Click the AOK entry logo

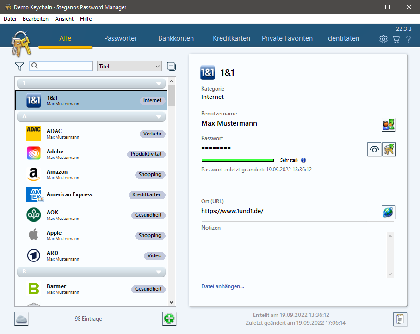coord(34,215)
